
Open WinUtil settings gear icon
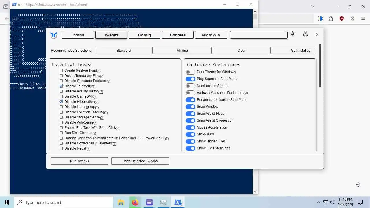[306, 34]
